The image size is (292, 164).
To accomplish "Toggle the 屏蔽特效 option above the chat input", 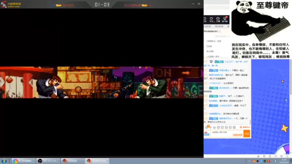I will click(245, 127).
